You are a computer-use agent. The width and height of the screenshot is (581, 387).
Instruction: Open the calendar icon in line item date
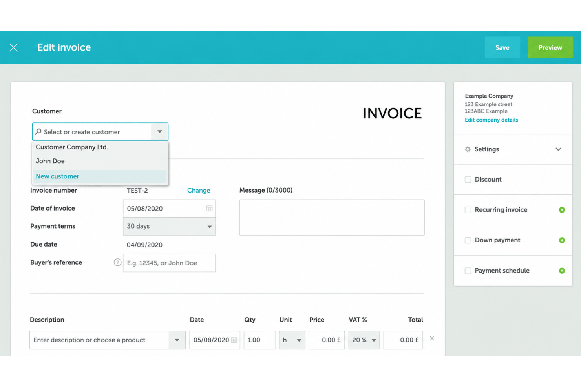[234, 340]
